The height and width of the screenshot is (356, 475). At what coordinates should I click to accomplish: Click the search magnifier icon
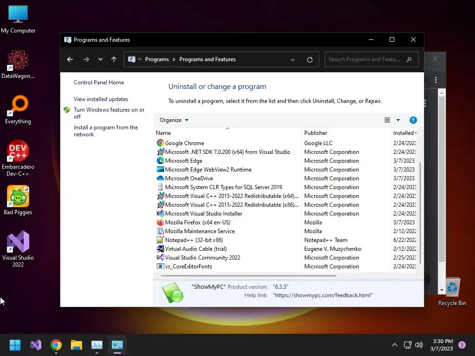pyautogui.click(x=409, y=59)
